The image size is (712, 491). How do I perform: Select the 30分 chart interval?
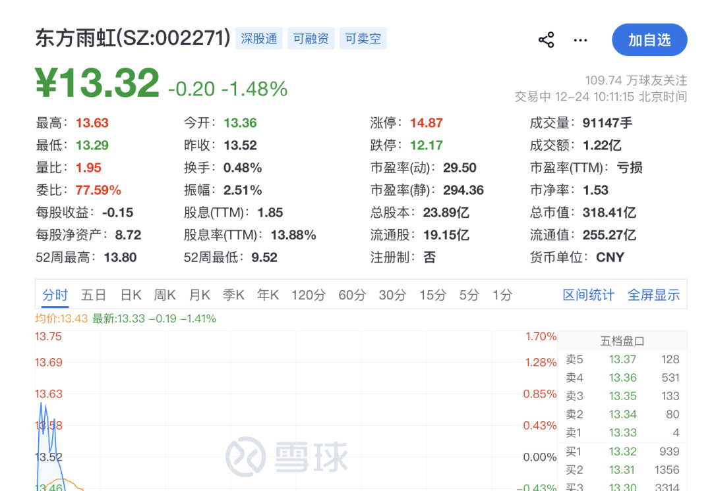click(392, 295)
